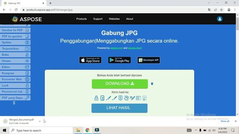The width and height of the screenshot is (239, 134).
Task: Open the Support menu
Action: (x=98, y=19)
